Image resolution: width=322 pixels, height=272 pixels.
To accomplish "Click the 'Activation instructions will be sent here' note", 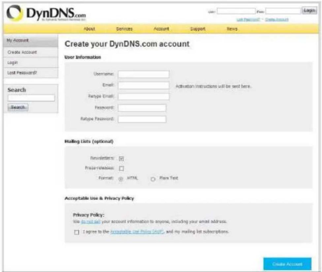I will (213, 86).
